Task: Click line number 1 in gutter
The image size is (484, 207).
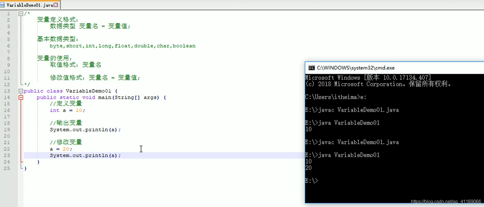Action: [8, 13]
